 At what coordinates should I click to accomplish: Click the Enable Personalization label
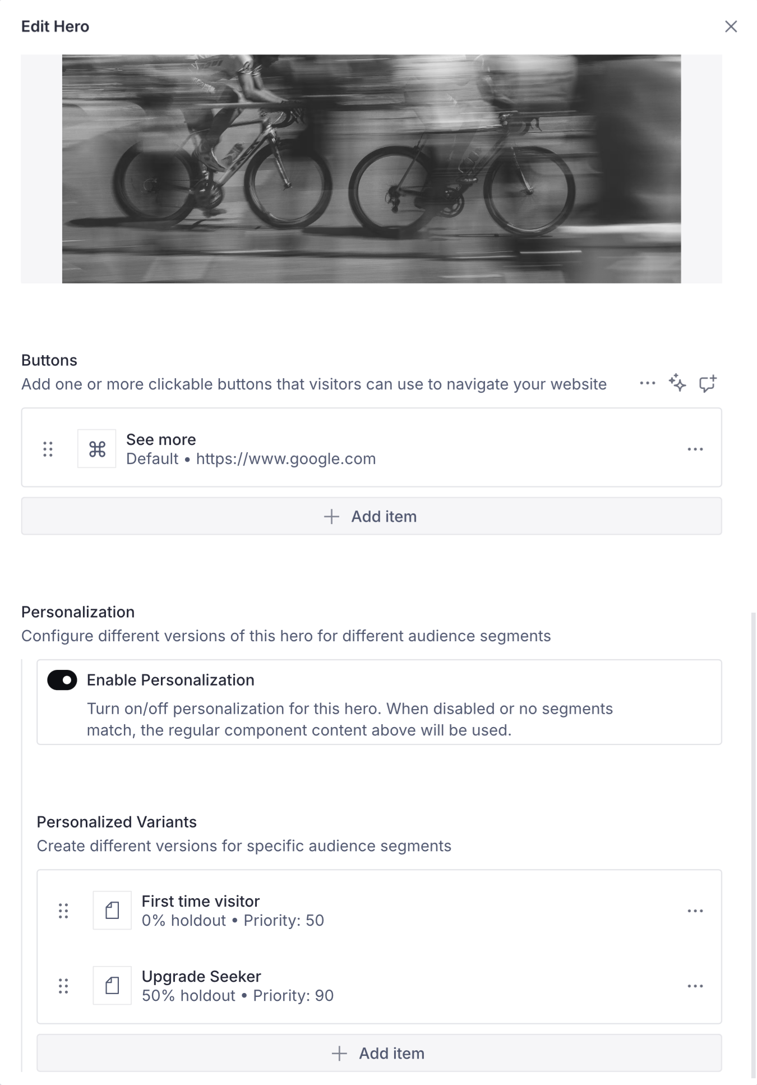[170, 680]
